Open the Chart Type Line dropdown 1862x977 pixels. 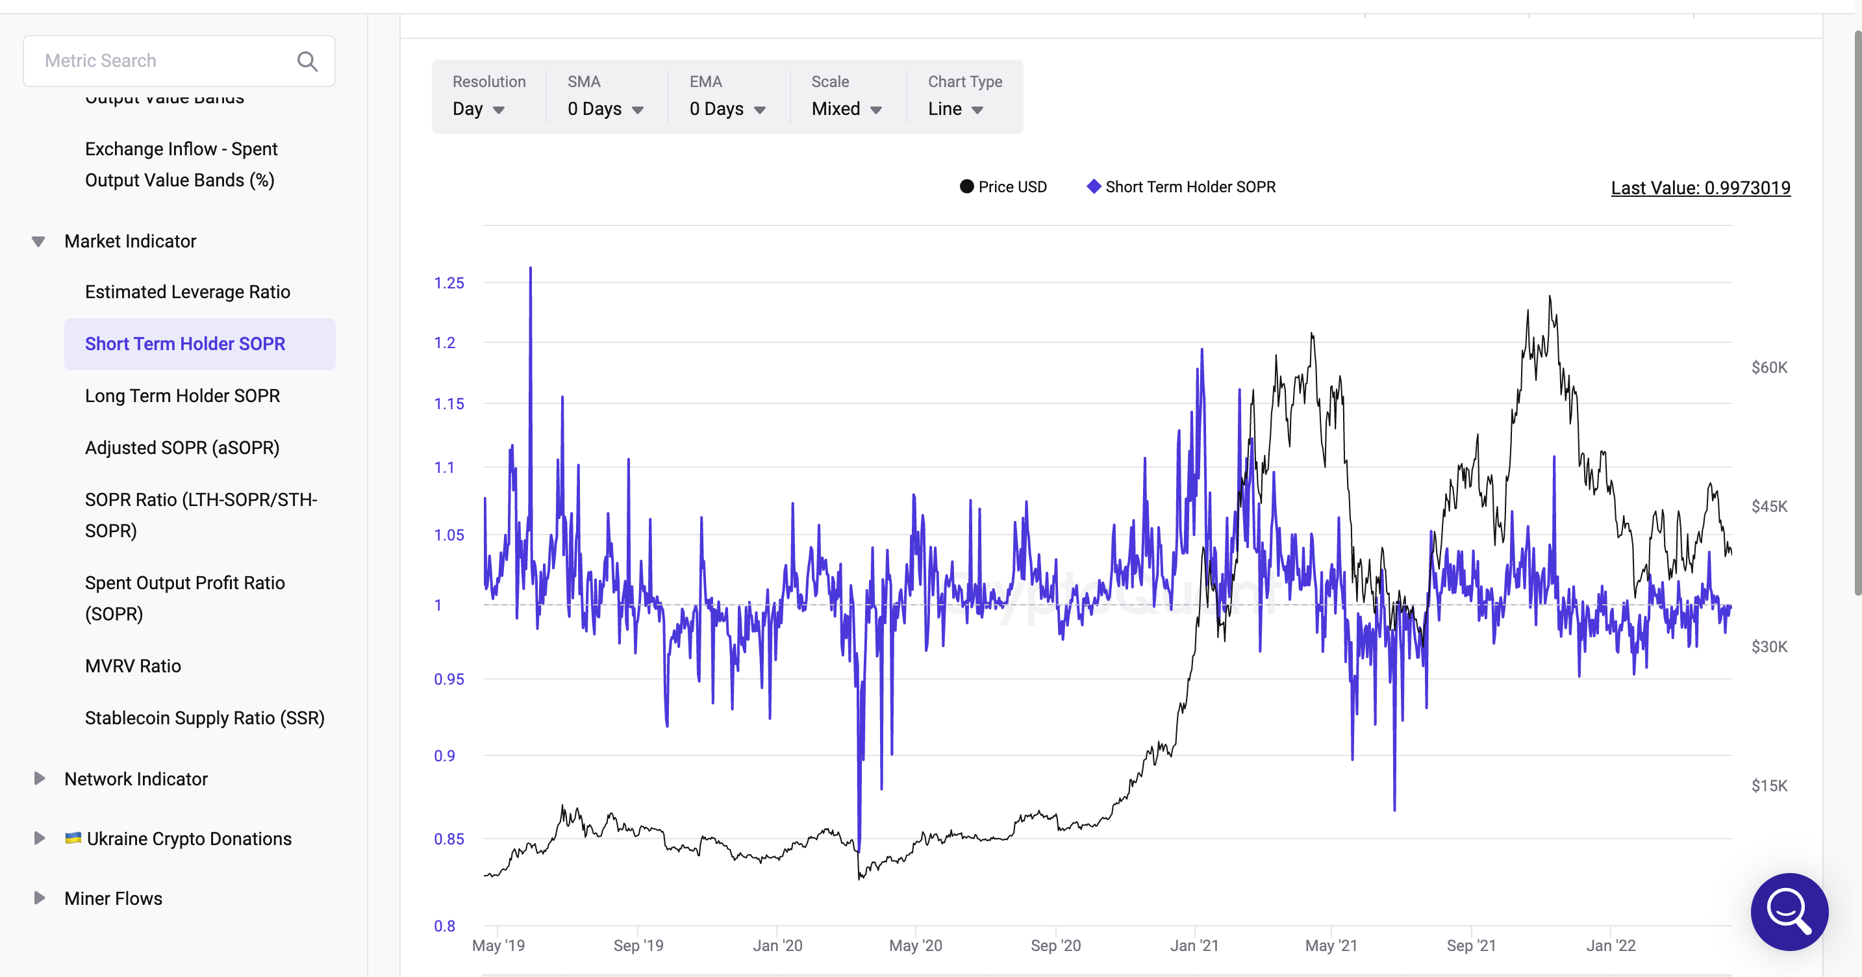click(x=955, y=109)
